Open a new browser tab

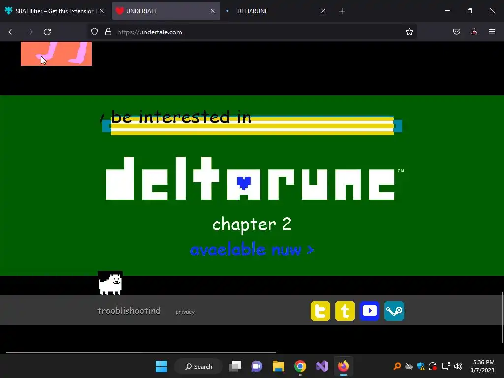pos(342,11)
